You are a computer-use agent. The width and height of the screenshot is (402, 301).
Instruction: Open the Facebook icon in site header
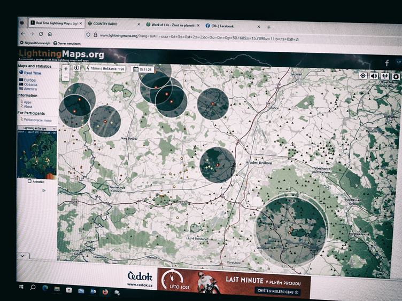click(387, 63)
